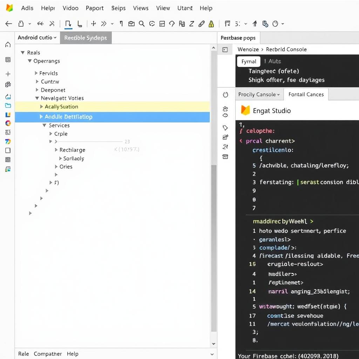Select the Andule Dettlatiop tree item
The height and width of the screenshot is (359, 359).
click(x=68, y=117)
